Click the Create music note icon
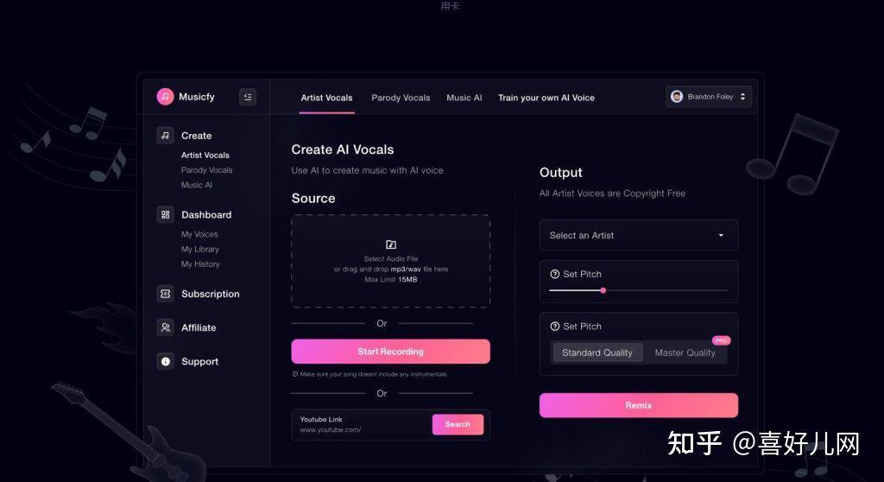 tap(165, 136)
